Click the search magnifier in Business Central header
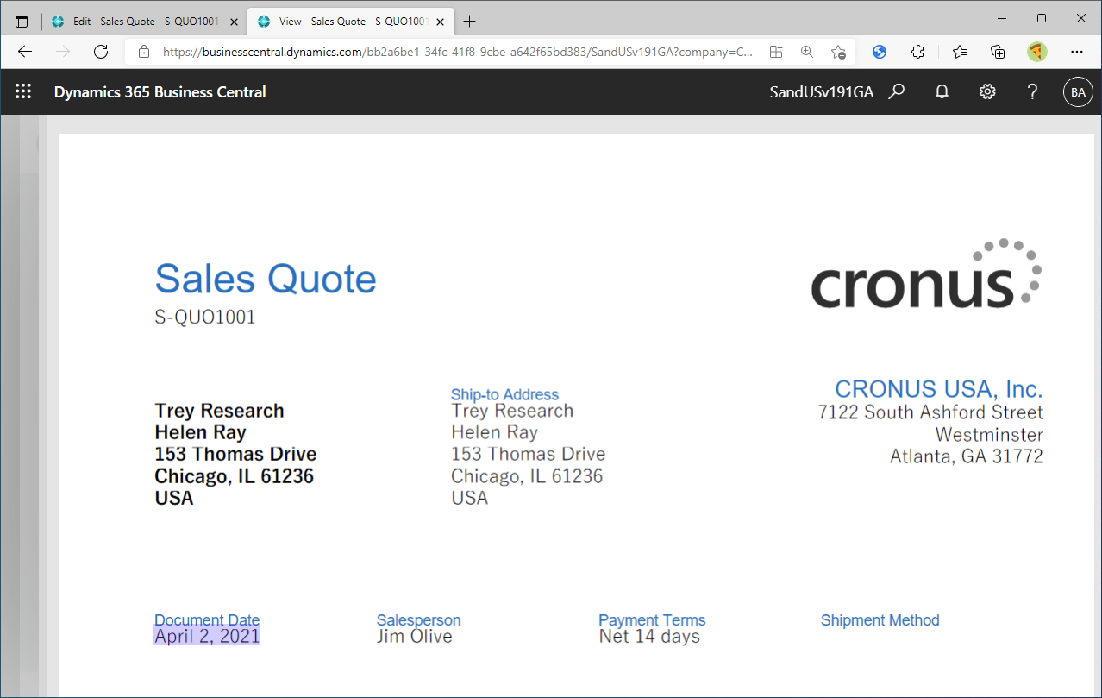The width and height of the screenshot is (1102, 698). (x=897, y=92)
